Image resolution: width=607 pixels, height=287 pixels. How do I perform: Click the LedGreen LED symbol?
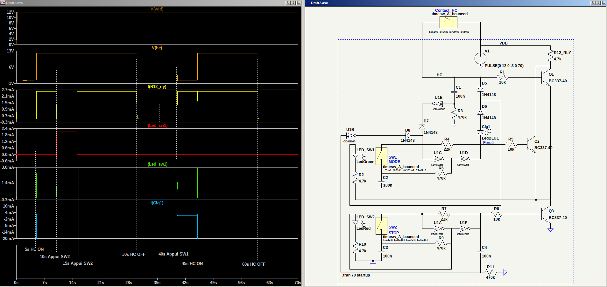(356, 156)
